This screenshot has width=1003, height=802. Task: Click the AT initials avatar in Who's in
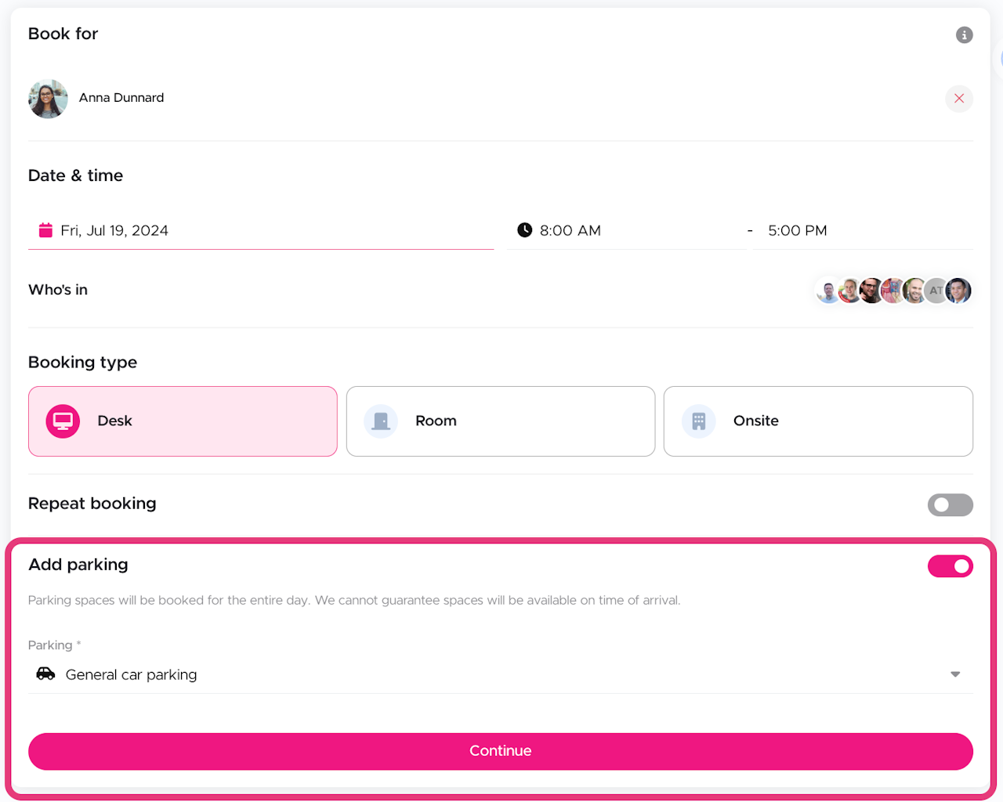pyautogui.click(x=936, y=291)
